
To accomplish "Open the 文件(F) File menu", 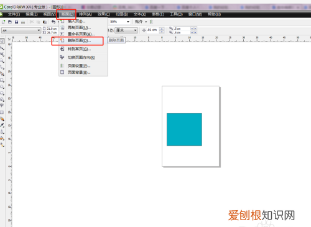I will [14, 14].
